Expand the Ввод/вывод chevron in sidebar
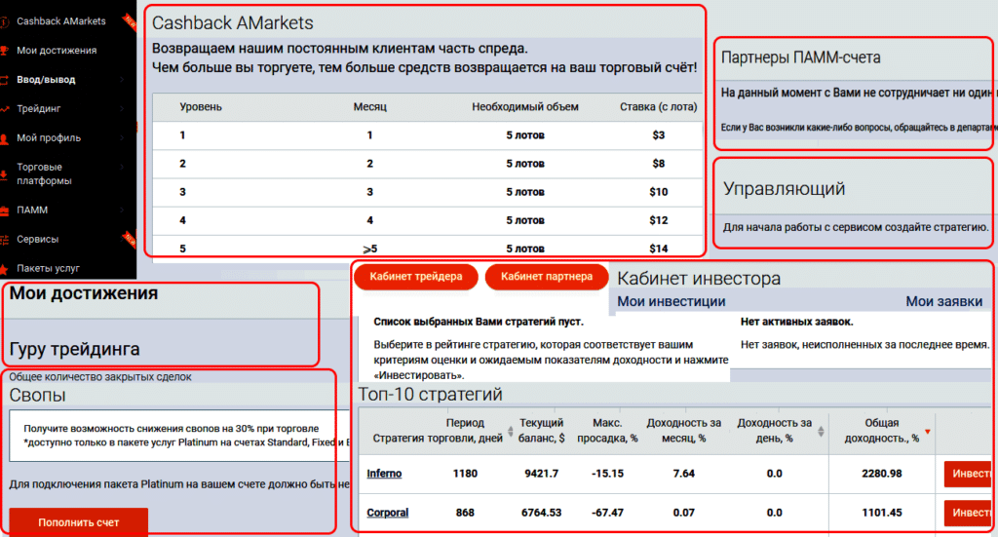 point(122,80)
